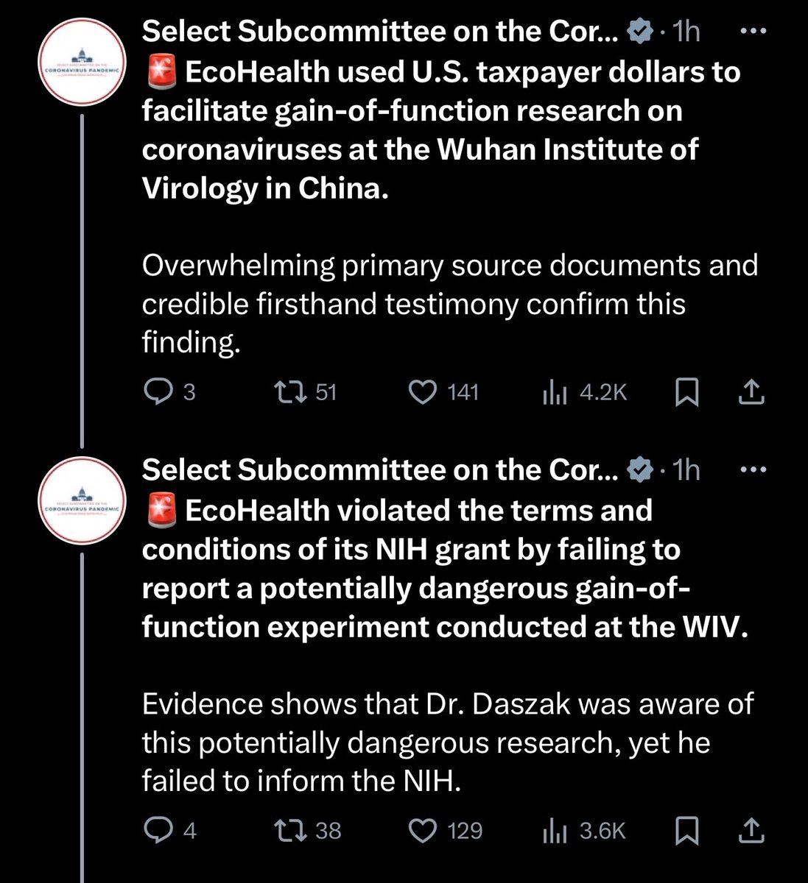The width and height of the screenshot is (808, 883).
Task: Bookmark the Dr. Daszak tweet
Action: 686,831
